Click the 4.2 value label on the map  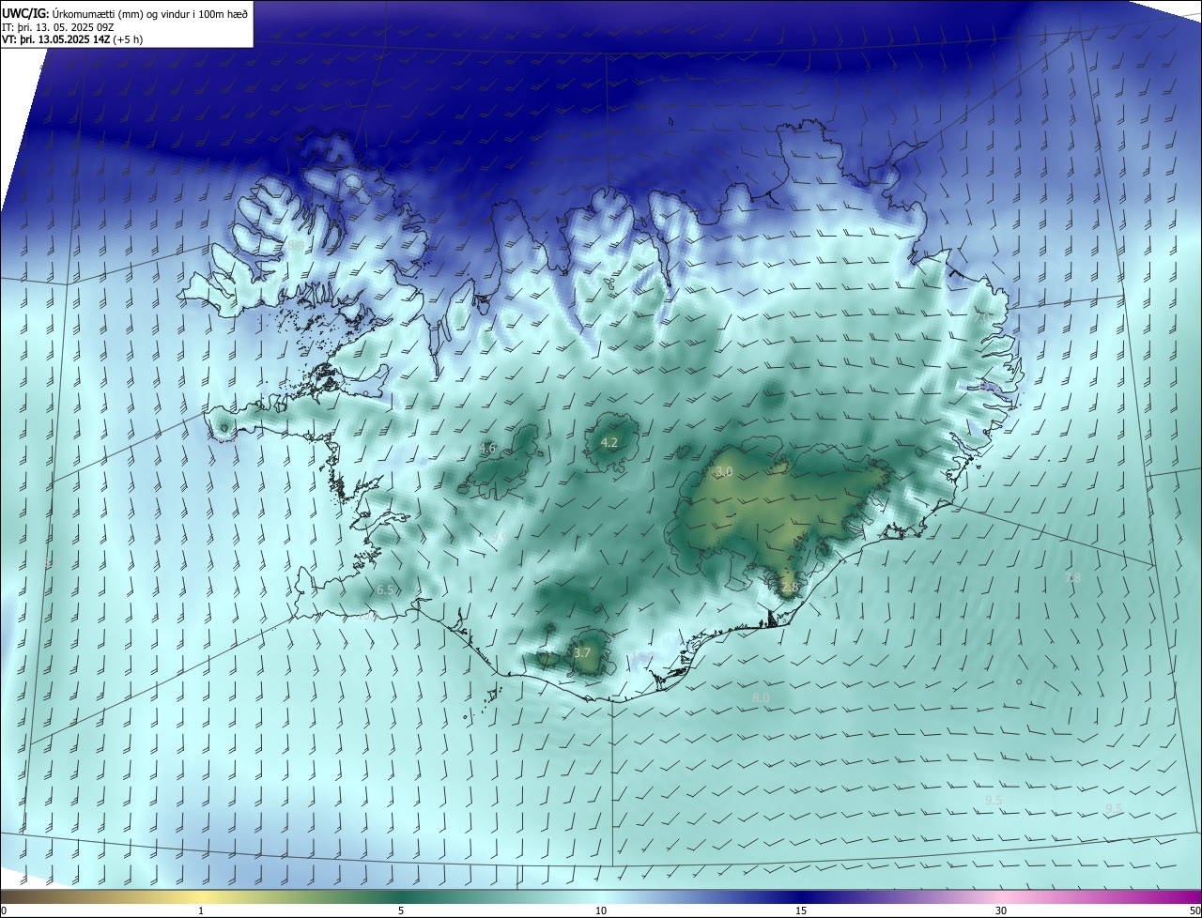click(x=609, y=442)
